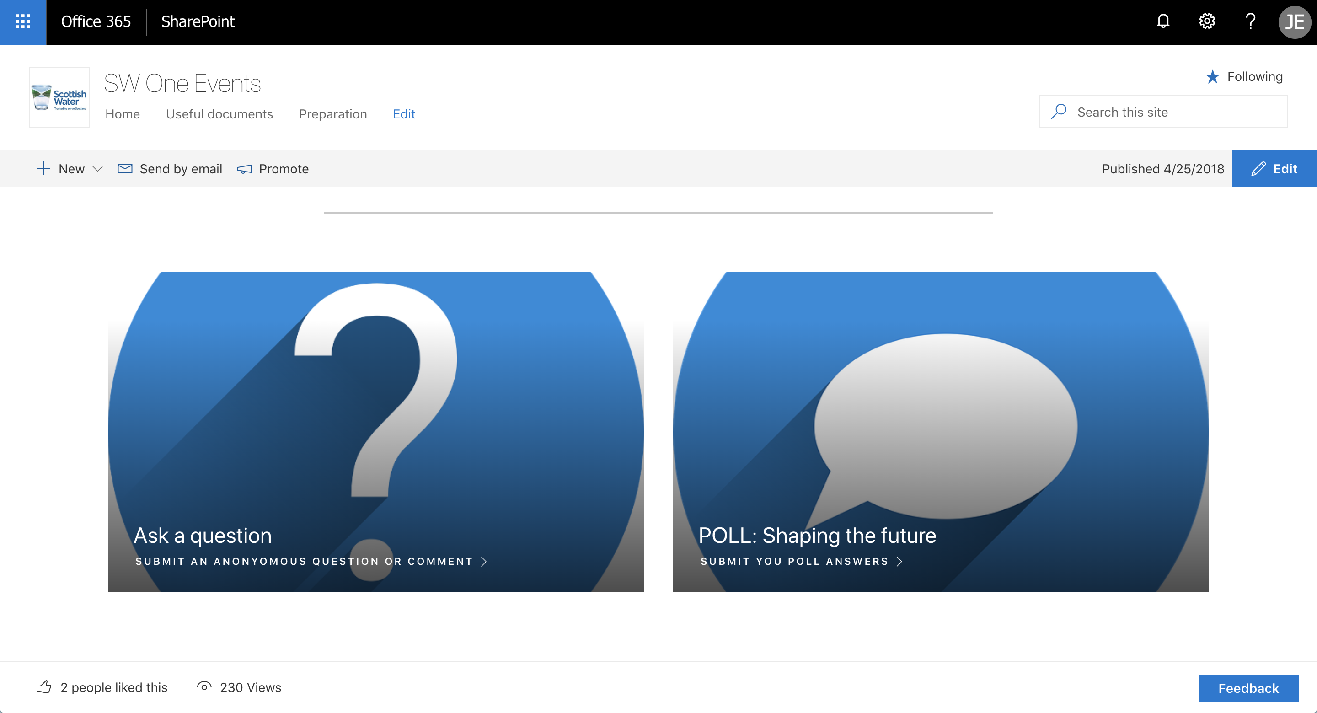This screenshot has width=1317, height=713.
Task: Toggle the Following star for this site
Action: pyautogui.click(x=1212, y=77)
